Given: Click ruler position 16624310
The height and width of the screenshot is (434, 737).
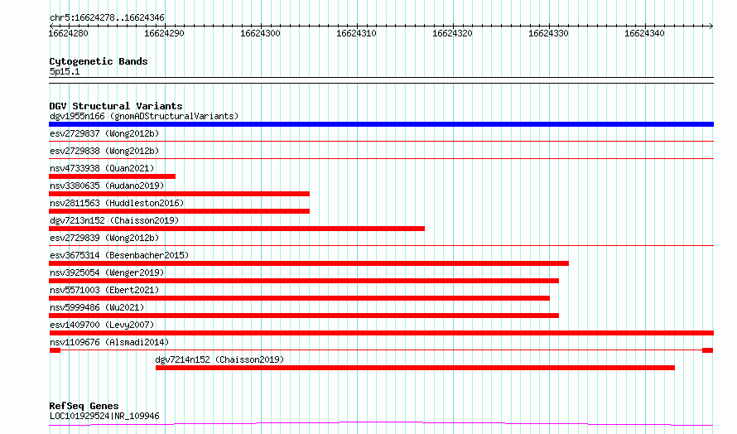Looking at the screenshot, I should click(356, 33).
